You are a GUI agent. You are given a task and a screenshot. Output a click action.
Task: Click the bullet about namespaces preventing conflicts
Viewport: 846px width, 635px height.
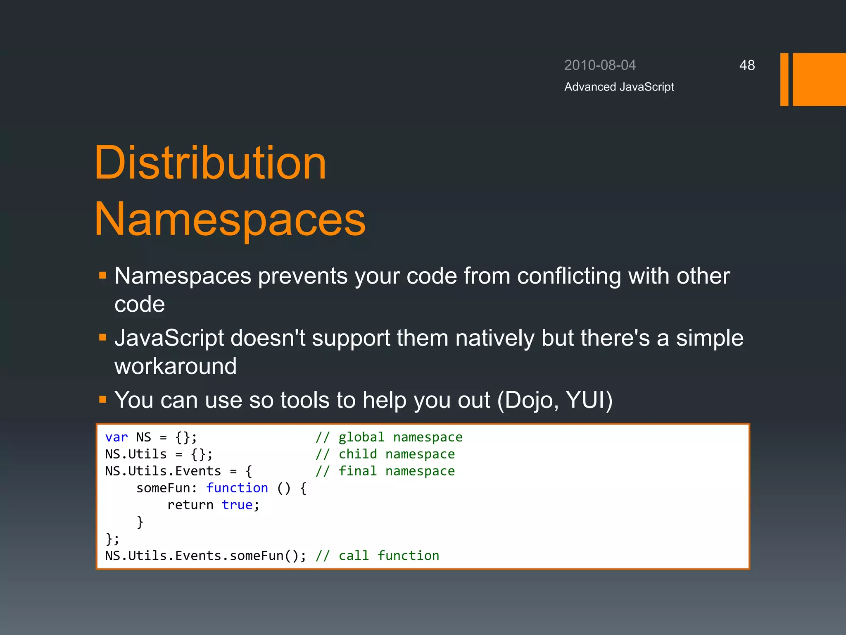(421, 276)
